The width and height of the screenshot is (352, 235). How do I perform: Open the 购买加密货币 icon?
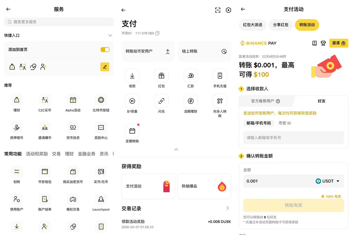point(73,172)
